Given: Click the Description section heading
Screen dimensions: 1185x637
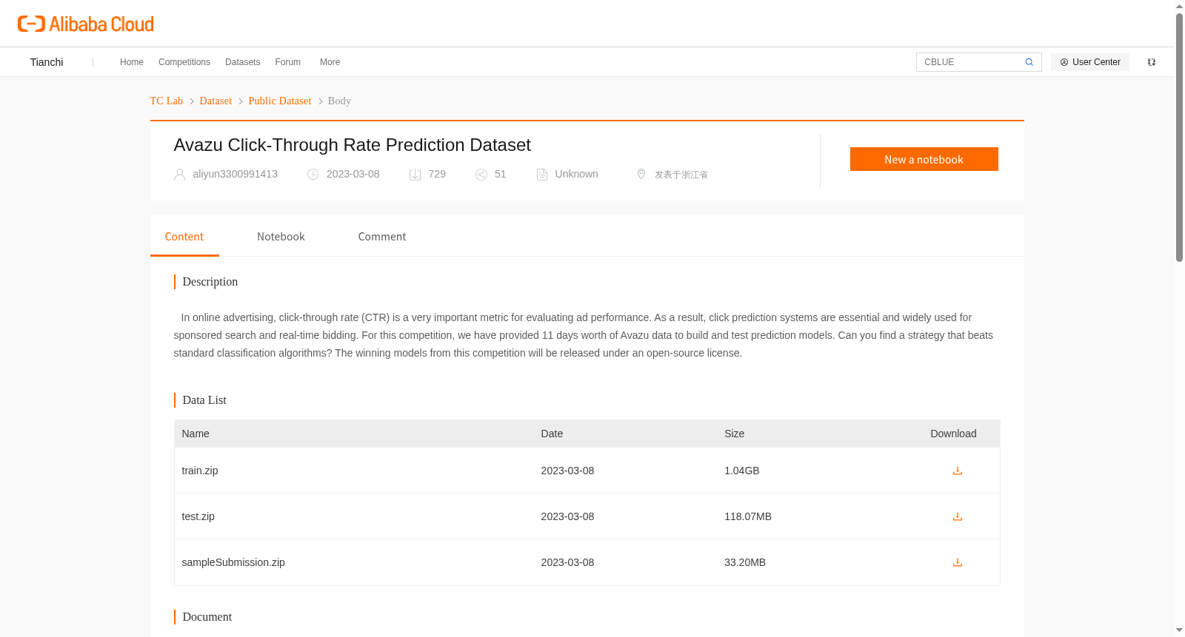Looking at the screenshot, I should (x=210, y=282).
